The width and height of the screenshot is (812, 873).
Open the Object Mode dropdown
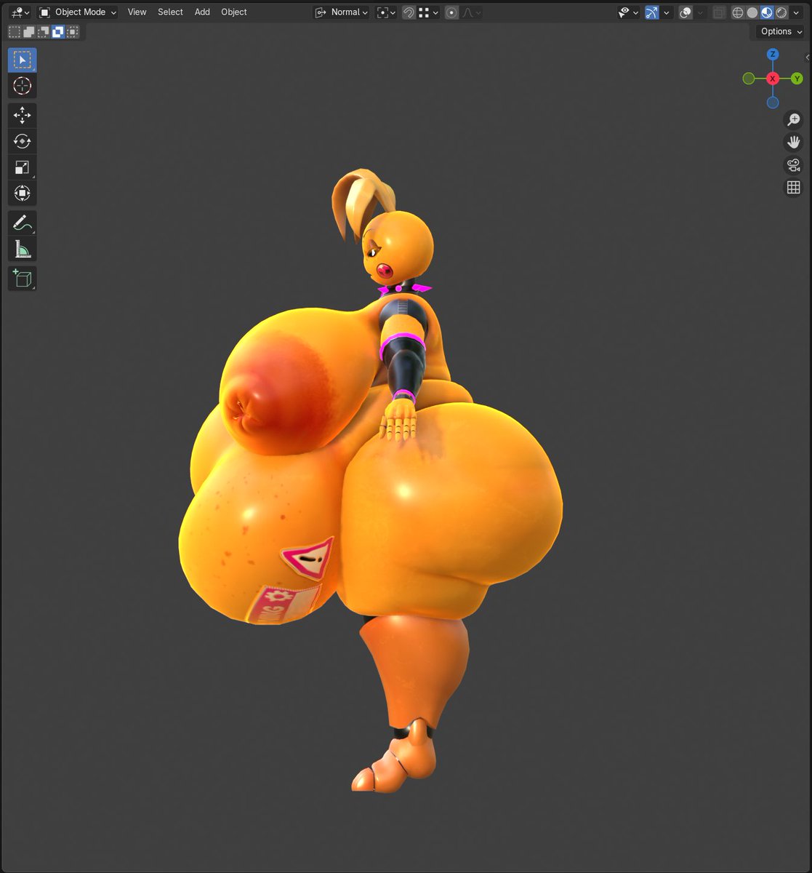(77, 12)
